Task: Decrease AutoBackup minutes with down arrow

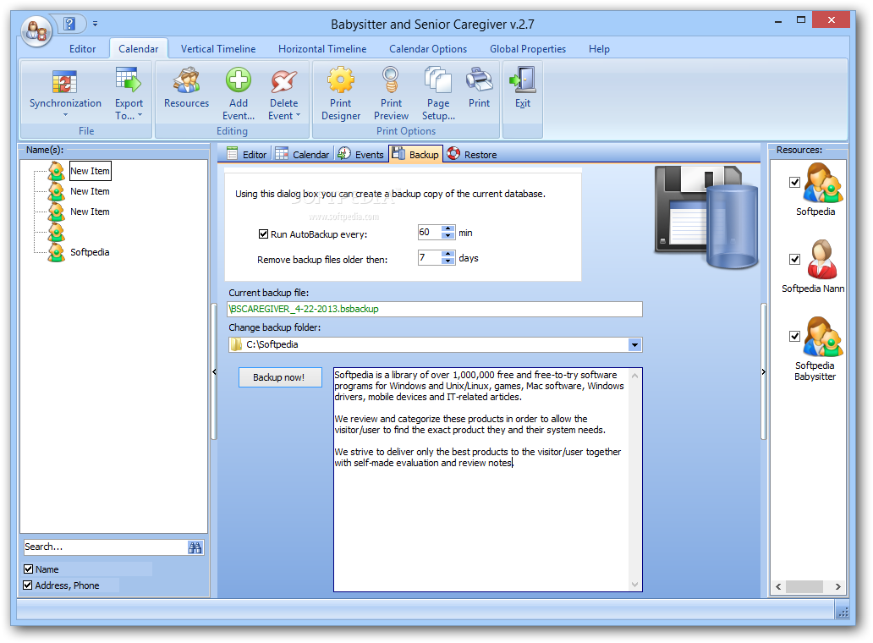Action: (448, 236)
